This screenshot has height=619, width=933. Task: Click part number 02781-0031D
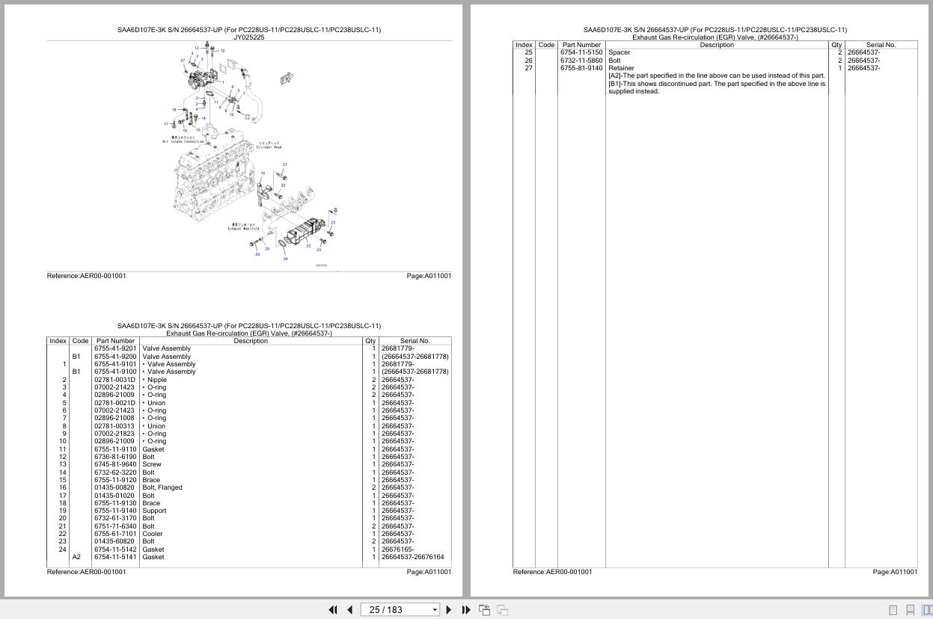115,380
